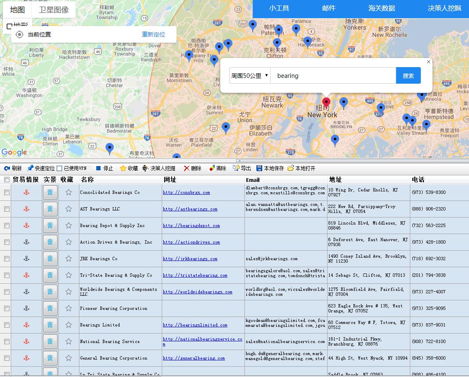Sort by the 地址 column header
The width and height of the screenshot is (469, 377).
(x=335, y=179)
